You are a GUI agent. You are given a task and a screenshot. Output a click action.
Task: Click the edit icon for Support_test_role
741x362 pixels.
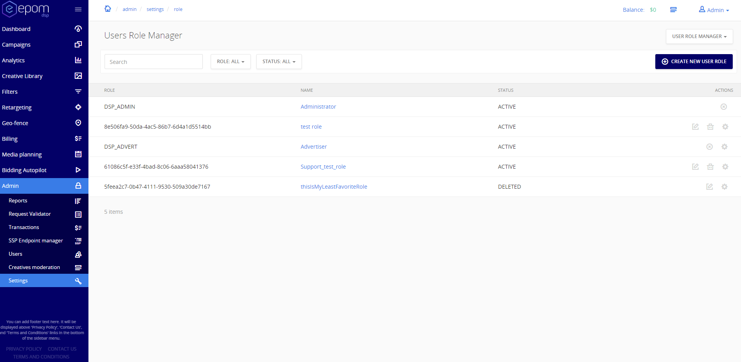695,167
